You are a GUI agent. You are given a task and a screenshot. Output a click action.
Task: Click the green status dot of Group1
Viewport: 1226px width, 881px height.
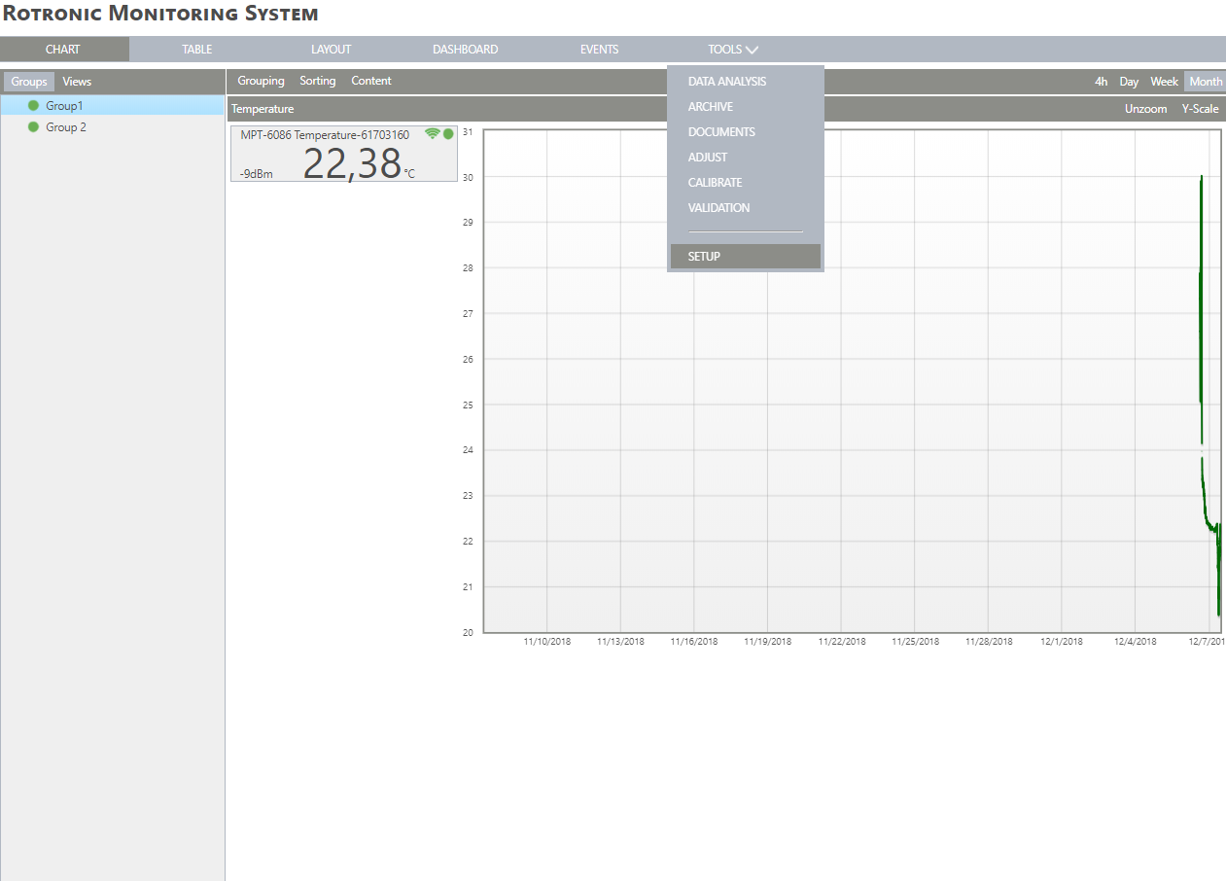coord(33,105)
